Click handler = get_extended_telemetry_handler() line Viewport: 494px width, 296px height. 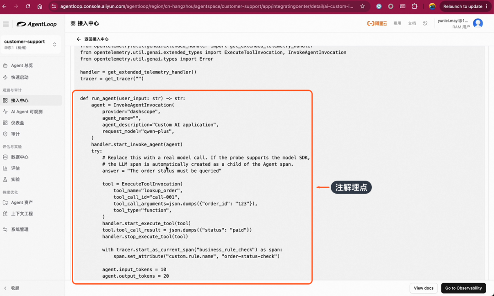point(138,72)
